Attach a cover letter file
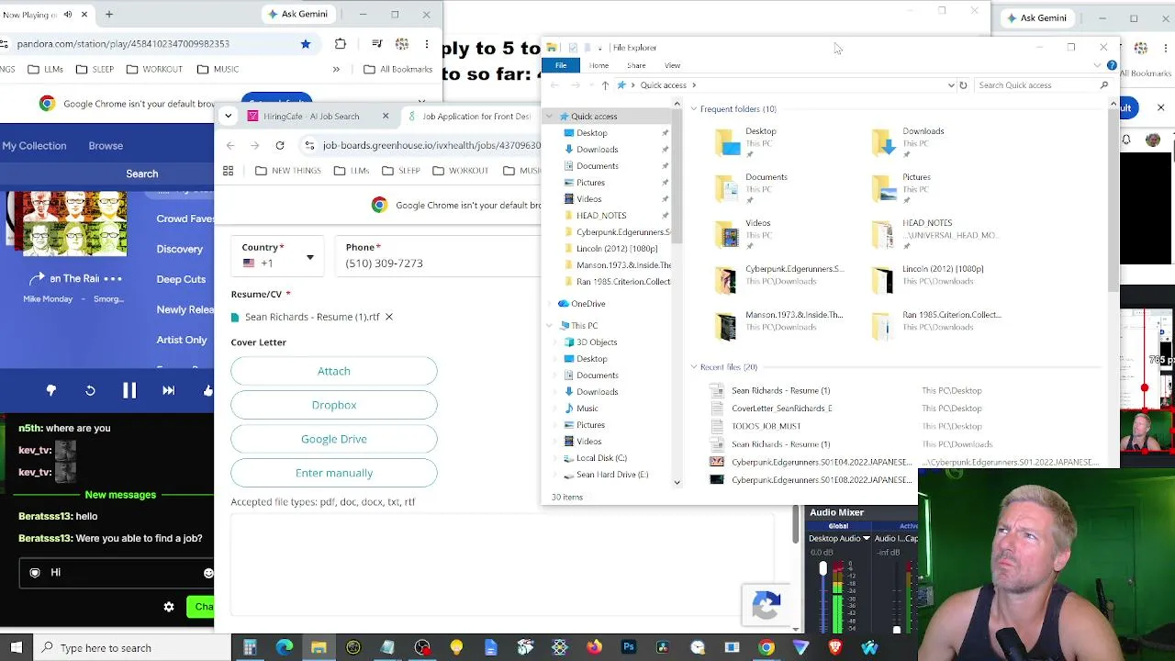 (334, 371)
